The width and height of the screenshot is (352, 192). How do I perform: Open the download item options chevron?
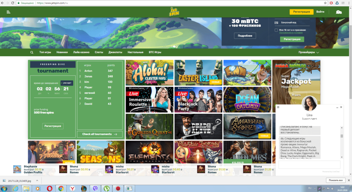(x=37, y=180)
